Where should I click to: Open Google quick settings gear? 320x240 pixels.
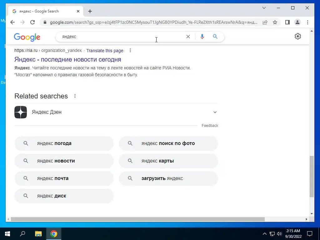pyautogui.click(x=298, y=36)
